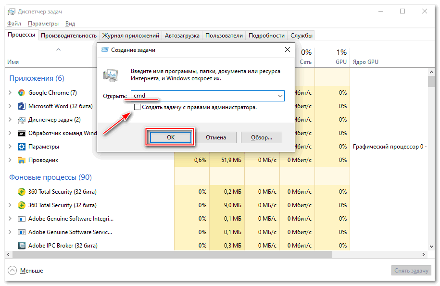This screenshot has height=286, width=440.
Task: Expand the Microsoft Word process group
Action: [x=11, y=106]
